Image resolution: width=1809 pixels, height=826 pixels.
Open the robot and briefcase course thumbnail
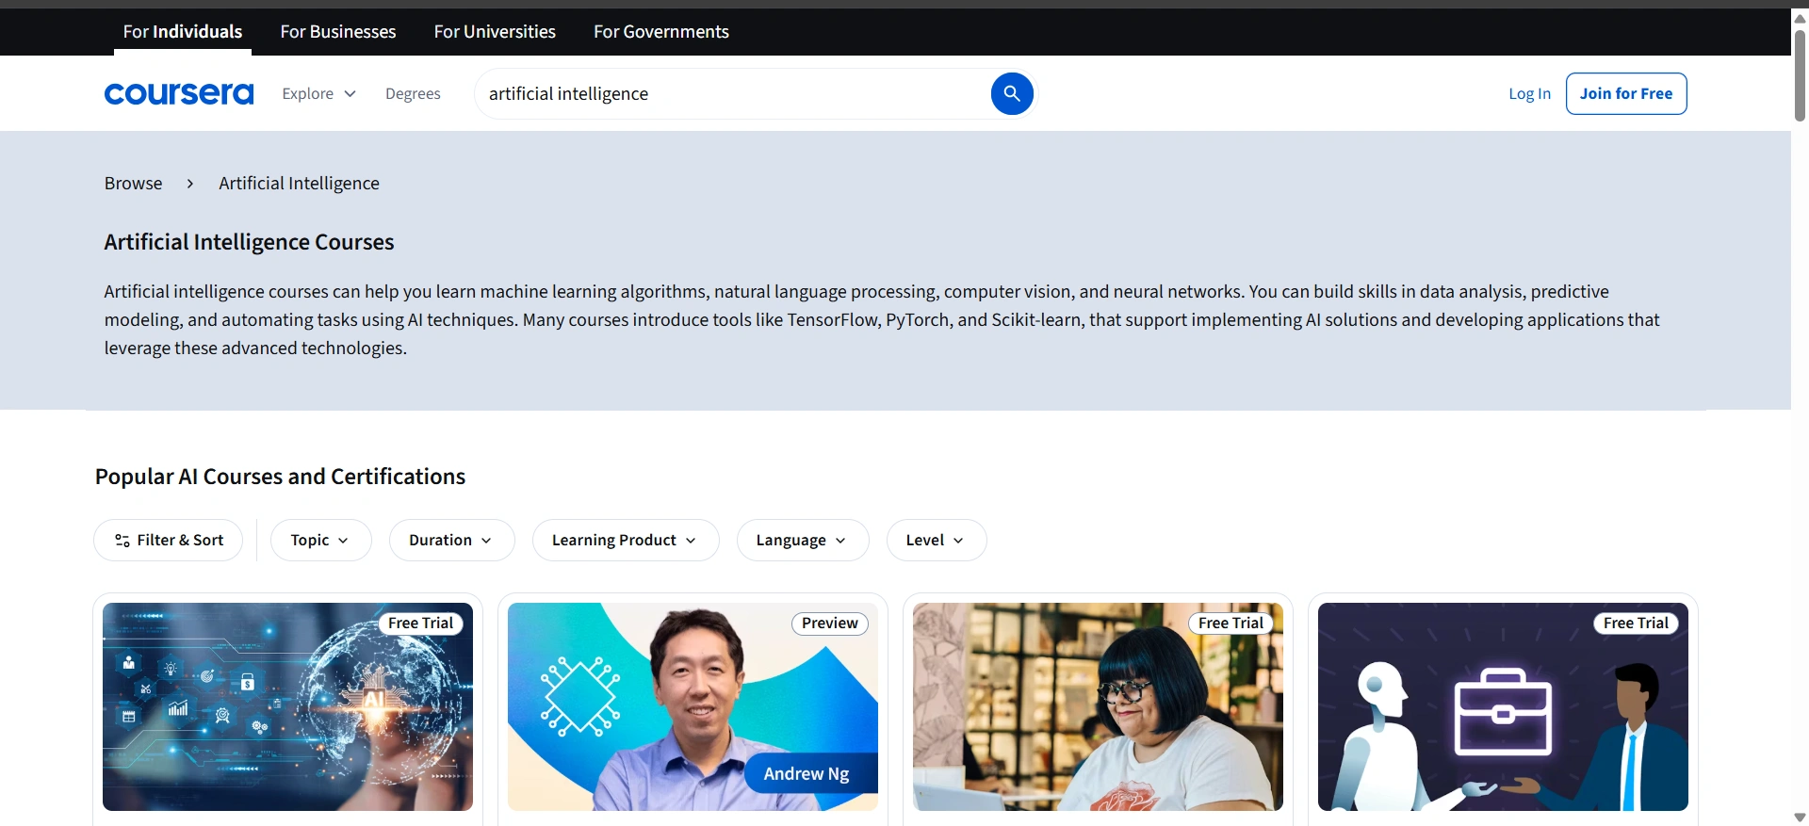point(1503,706)
